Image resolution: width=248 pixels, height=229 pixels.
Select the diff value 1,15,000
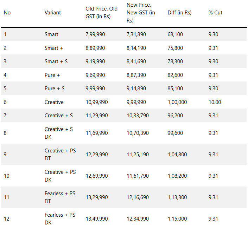pos(177,219)
